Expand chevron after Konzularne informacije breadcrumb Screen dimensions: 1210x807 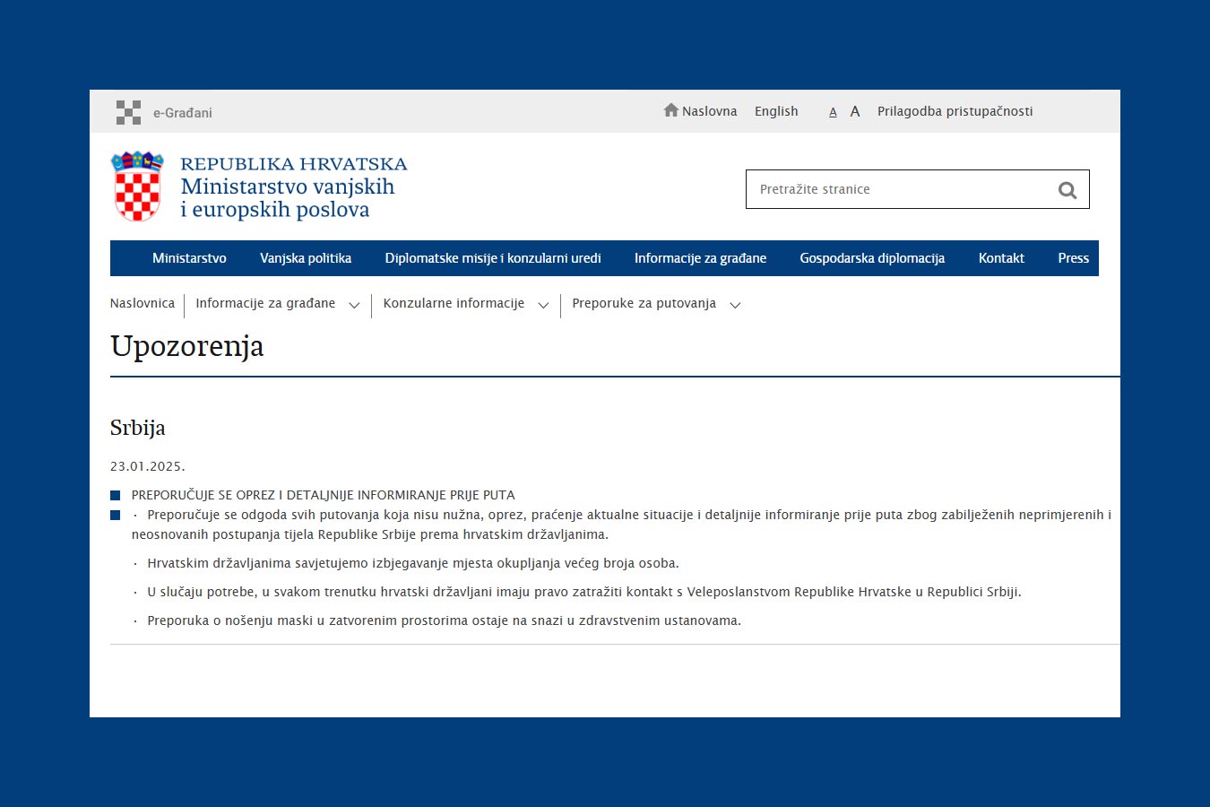point(543,306)
